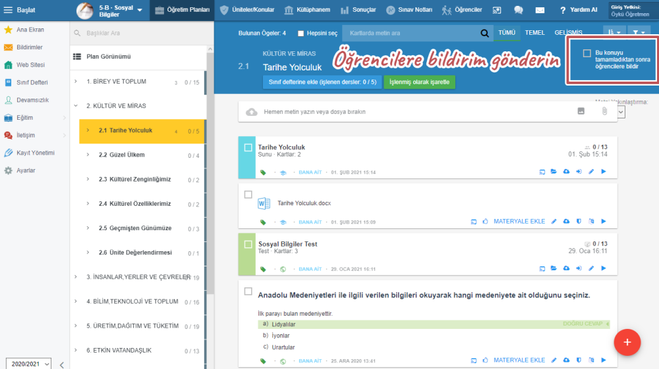
Task: Click MATERYALE EKLE on the Anadolu Medeniyetleri question
Action: point(519,360)
